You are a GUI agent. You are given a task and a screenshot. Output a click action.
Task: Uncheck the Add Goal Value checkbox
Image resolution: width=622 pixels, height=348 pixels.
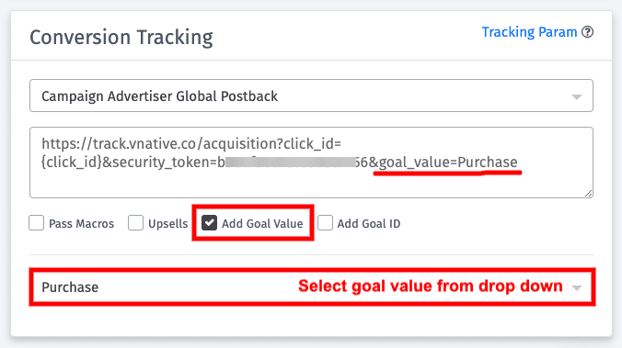tap(209, 223)
